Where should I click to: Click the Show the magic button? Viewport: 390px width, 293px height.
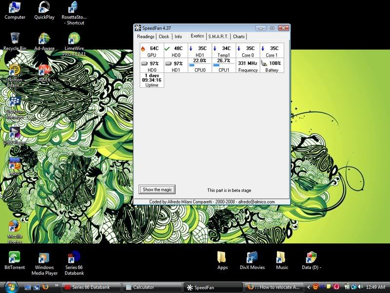point(157,189)
